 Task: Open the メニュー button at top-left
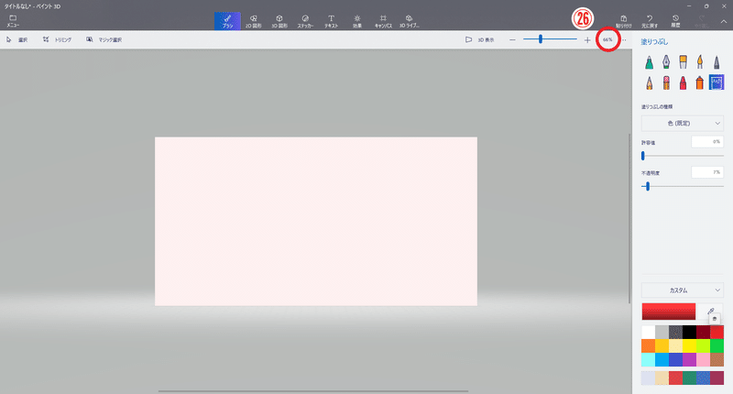pyautogui.click(x=13, y=20)
